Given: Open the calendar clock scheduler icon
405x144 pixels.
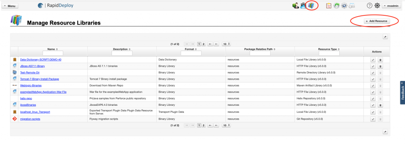Looking at the screenshot, I should point(352,6).
